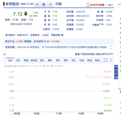Select the 分时 chart tab
The height and width of the screenshot is (115, 121).
[10, 61]
